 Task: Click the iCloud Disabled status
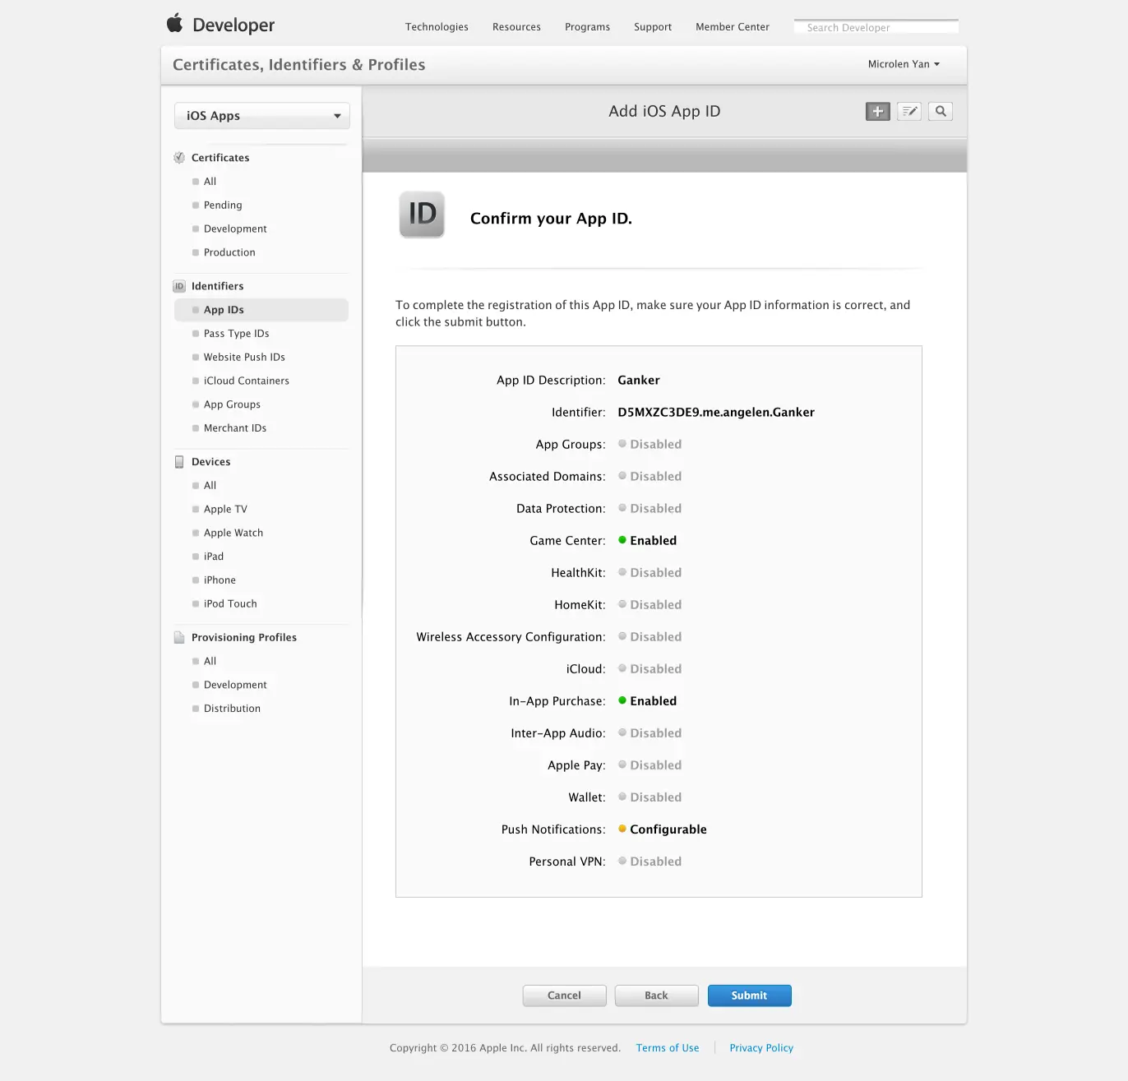point(650,669)
